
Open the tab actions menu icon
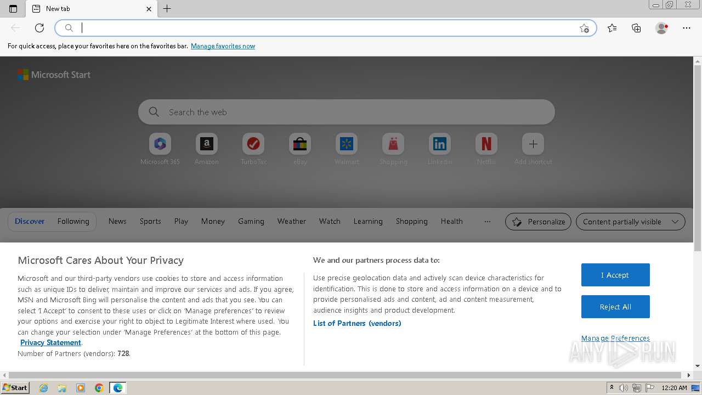tap(13, 9)
